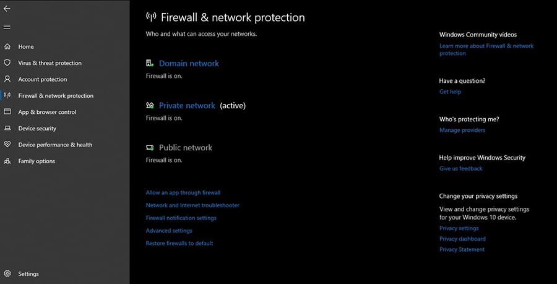Open the Family options sidebar item
The height and width of the screenshot is (284, 557).
pyautogui.click(x=37, y=161)
